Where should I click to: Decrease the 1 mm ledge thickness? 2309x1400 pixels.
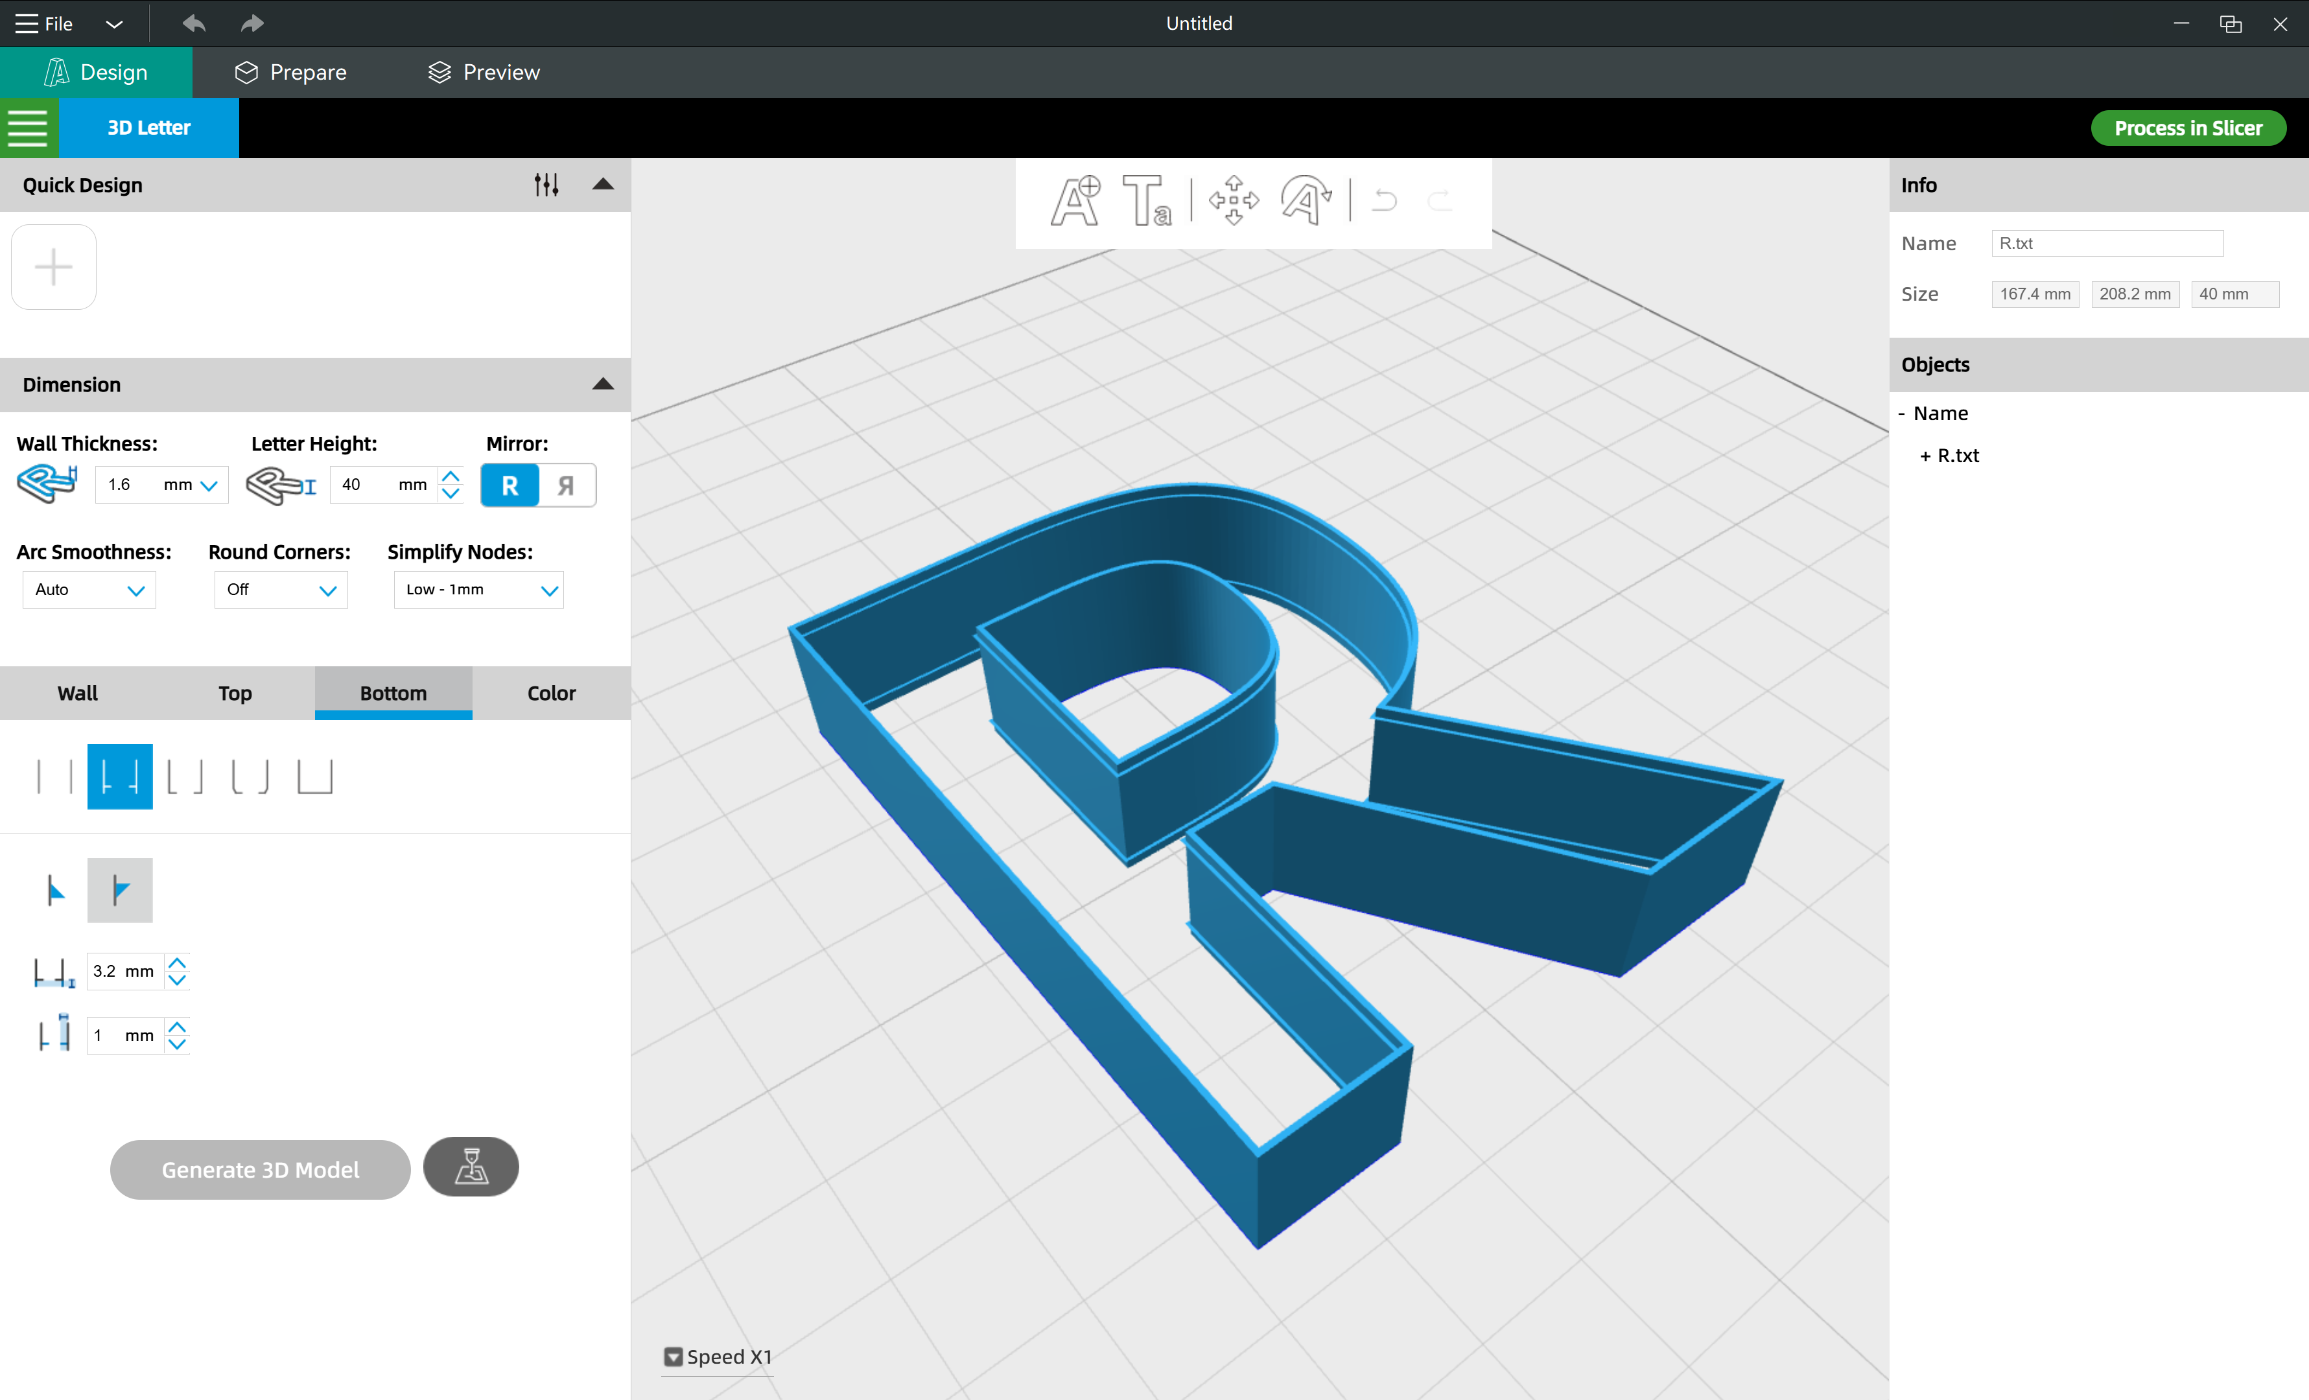pyautogui.click(x=177, y=1044)
